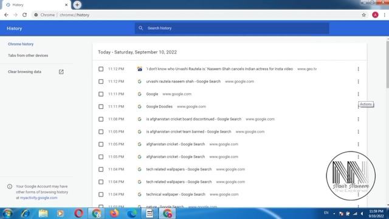Image resolution: width=389 pixels, height=219 pixels.
Task: Click the EN language indicator
Action: 326,213
